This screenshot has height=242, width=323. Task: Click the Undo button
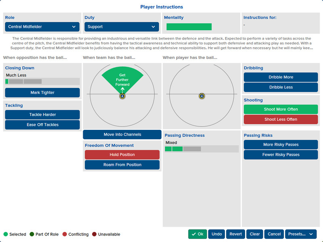click(216, 234)
